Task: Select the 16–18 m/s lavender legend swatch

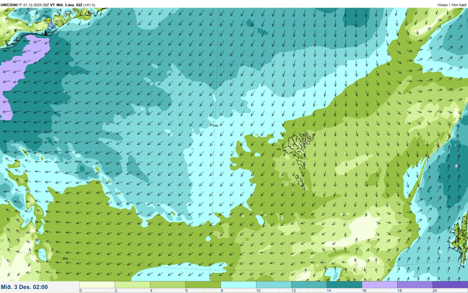Action: click(x=380, y=285)
